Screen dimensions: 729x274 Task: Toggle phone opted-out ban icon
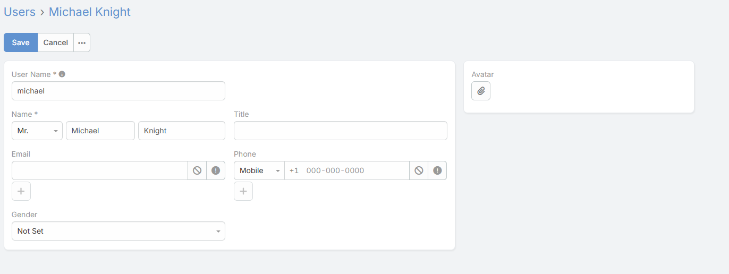pyautogui.click(x=419, y=170)
